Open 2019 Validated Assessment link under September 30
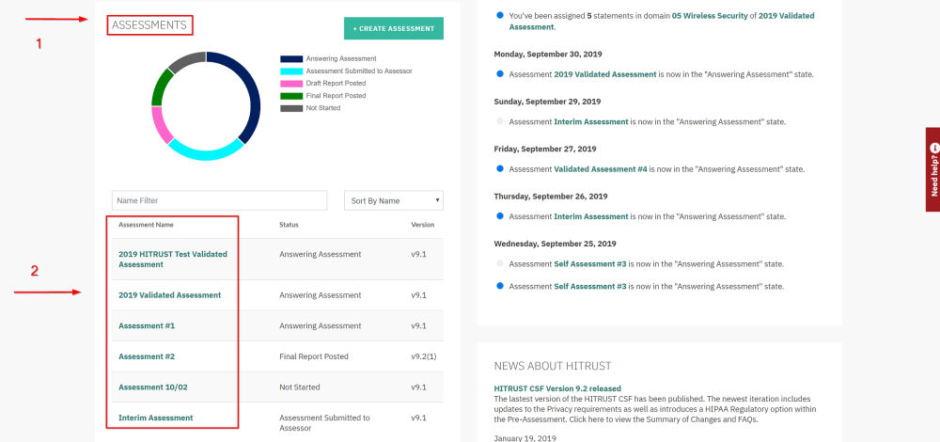Viewport: 940px width, 442px height. tap(605, 74)
